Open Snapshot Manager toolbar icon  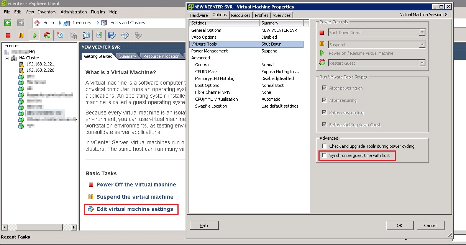click(86, 35)
